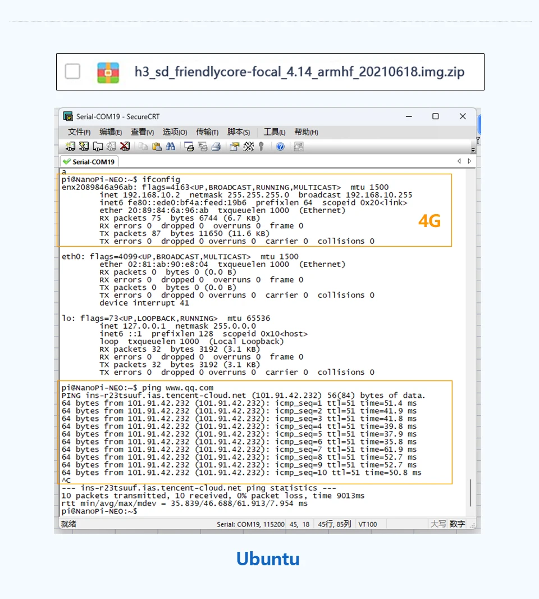Maximize the SecureCRT window

(x=436, y=116)
